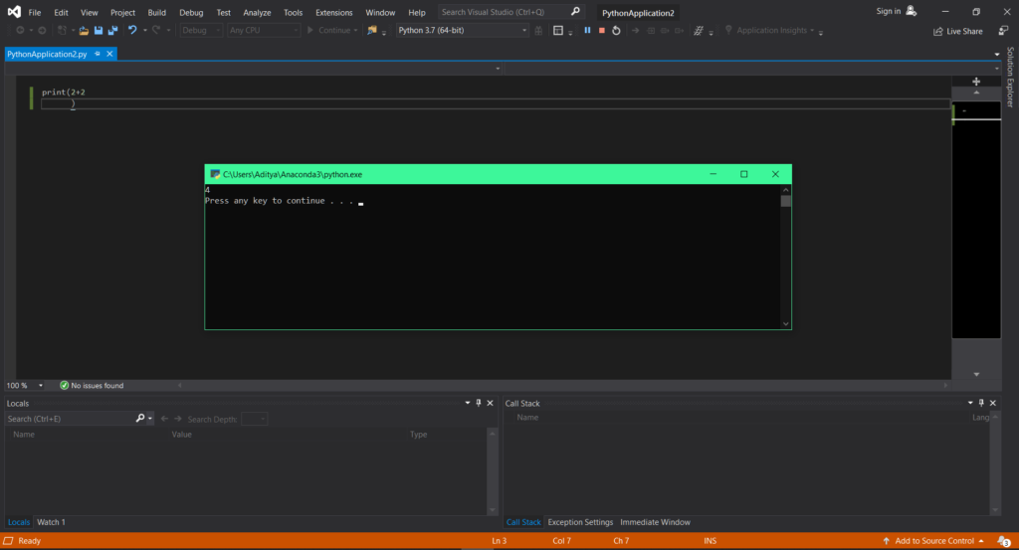
Task: Click the window layout toolbar icon
Action: tap(557, 31)
